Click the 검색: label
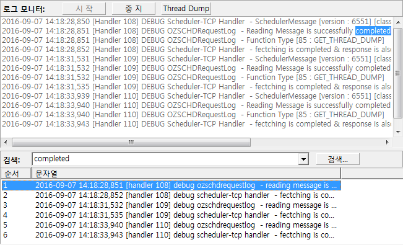This screenshot has height=245, width=403. tap(12, 160)
